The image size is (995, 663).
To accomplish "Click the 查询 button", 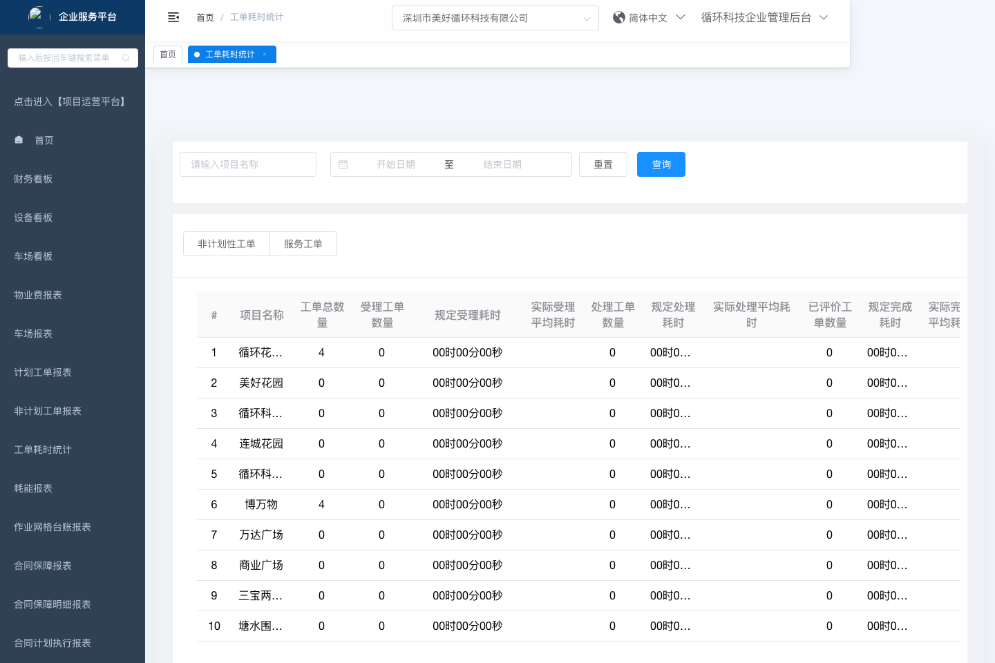I will pyautogui.click(x=661, y=164).
